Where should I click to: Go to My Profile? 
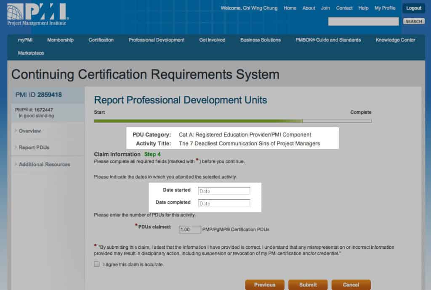pyautogui.click(x=385, y=8)
